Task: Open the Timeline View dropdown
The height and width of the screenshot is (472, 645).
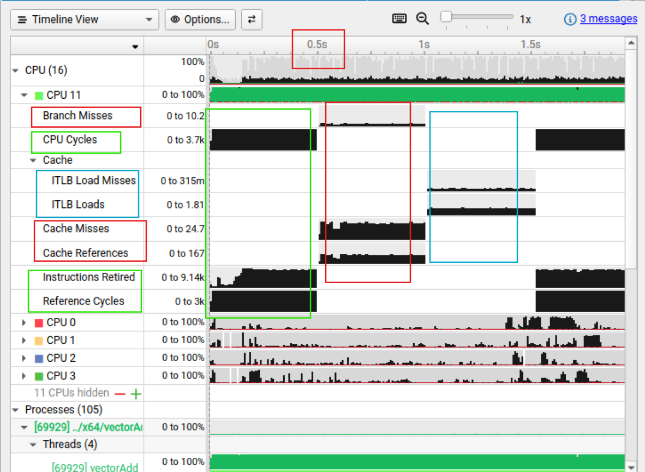Action: point(148,20)
